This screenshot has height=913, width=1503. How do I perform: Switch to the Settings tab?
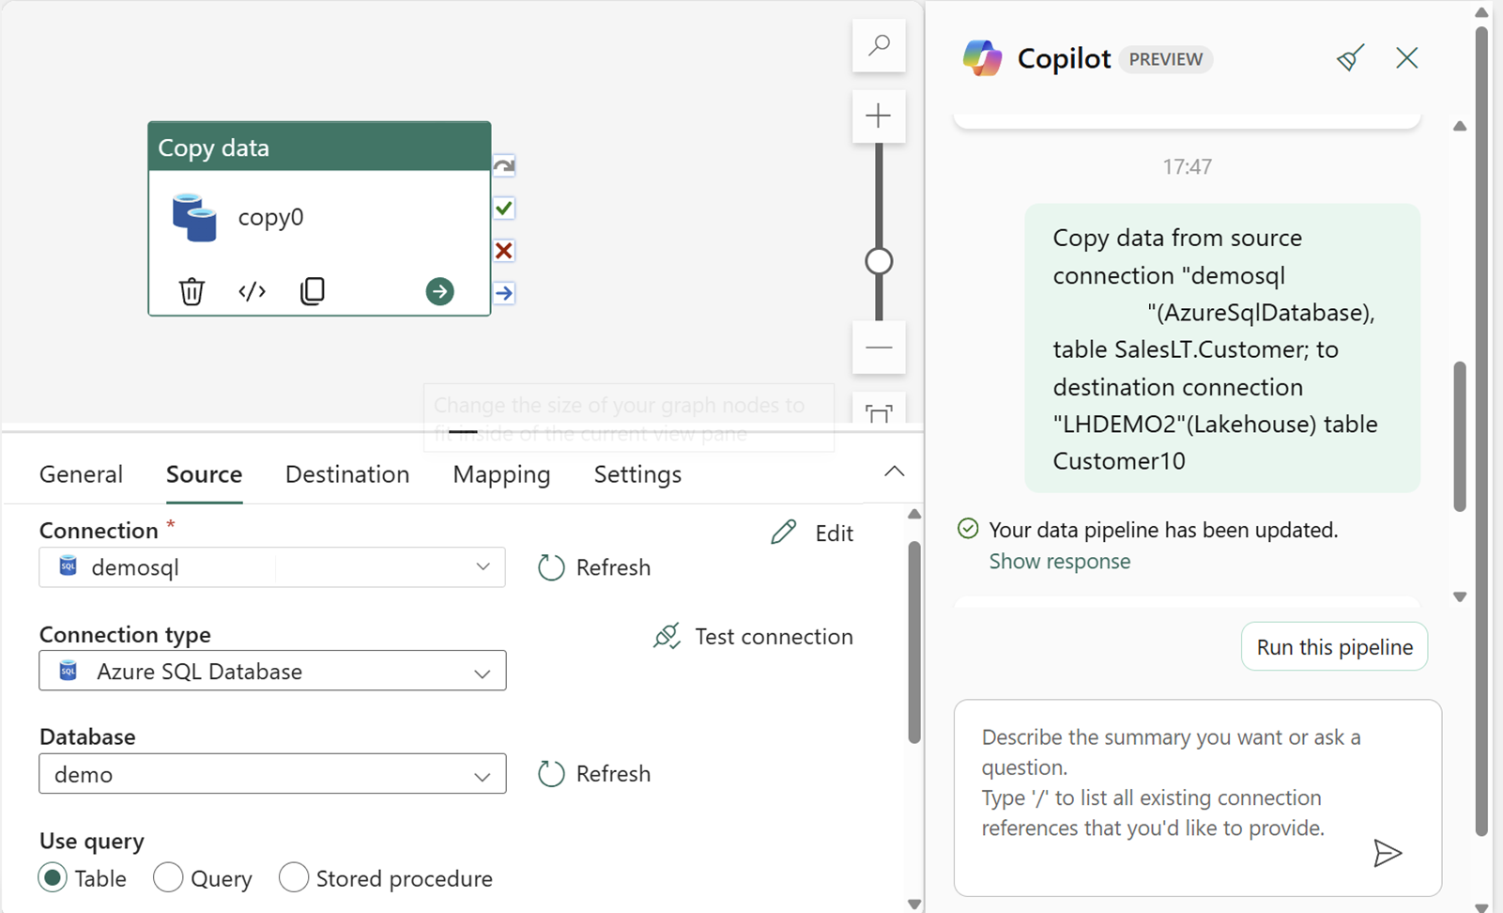click(637, 474)
